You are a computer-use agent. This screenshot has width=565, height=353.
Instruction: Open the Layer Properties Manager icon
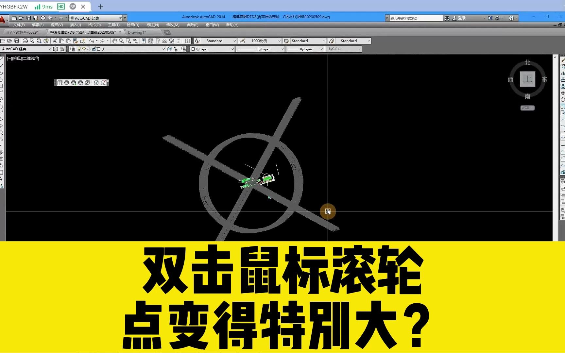[73, 49]
